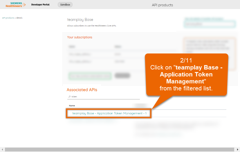Open teamplay Base - Application Token Management
The width and height of the screenshot is (240, 152).
[109, 113]
